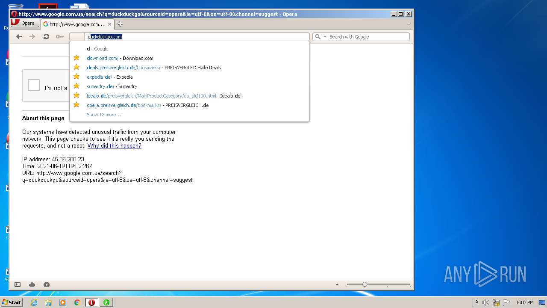Click the bookmark star next to download.com
The width and height of the screenshot is (547, 308).
click(x=76, y=58)
